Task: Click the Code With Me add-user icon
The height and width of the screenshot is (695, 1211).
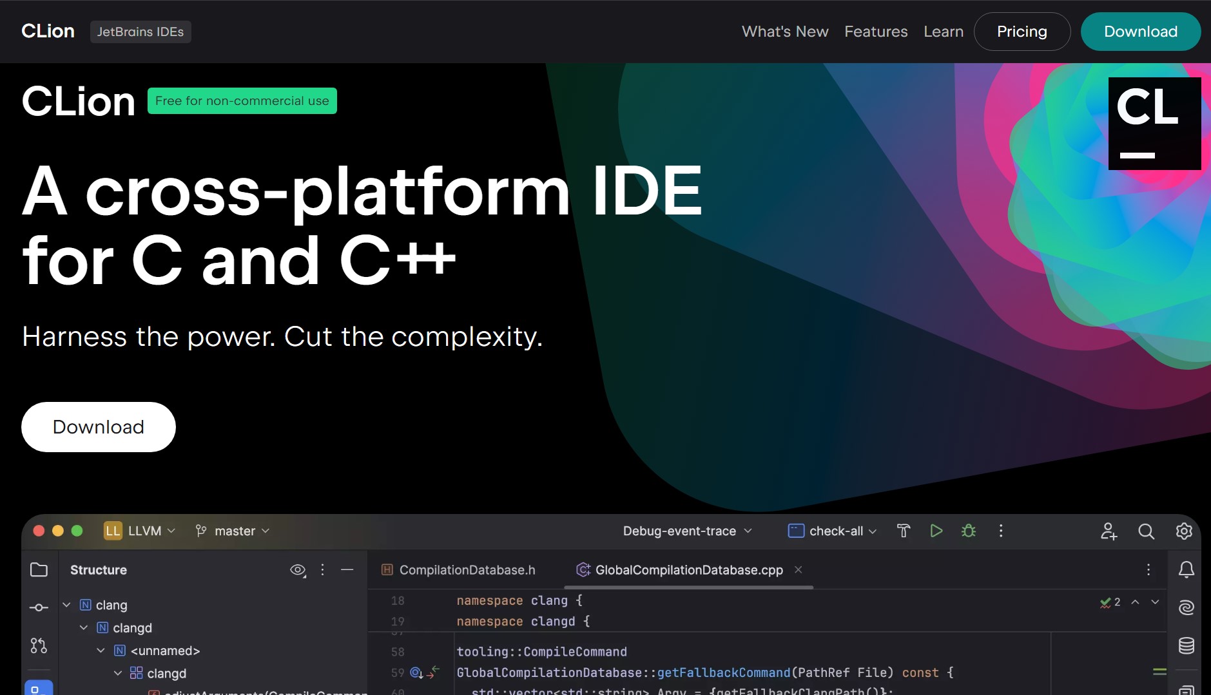Action: click(1109, 531)
